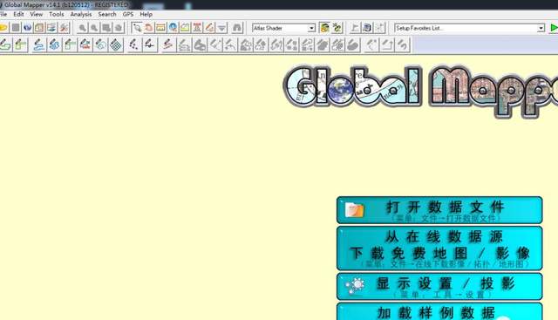
Task: Open the Analysis menu
Action: coord(81,14)
